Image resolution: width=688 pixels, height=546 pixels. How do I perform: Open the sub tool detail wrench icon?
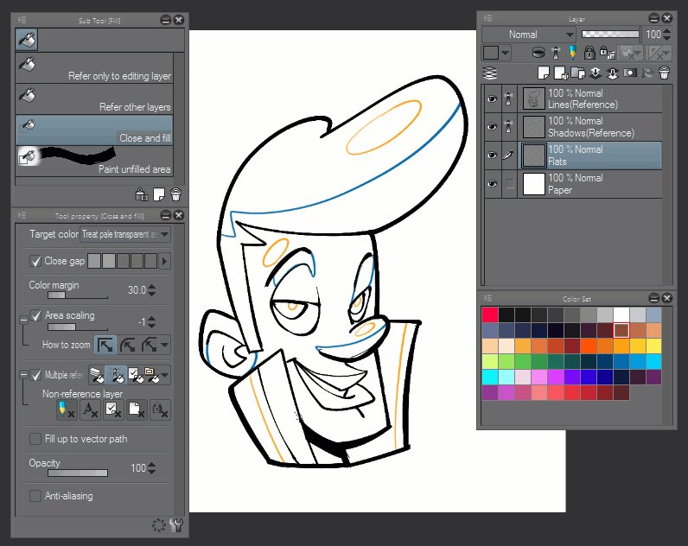(x=176, y=524)
